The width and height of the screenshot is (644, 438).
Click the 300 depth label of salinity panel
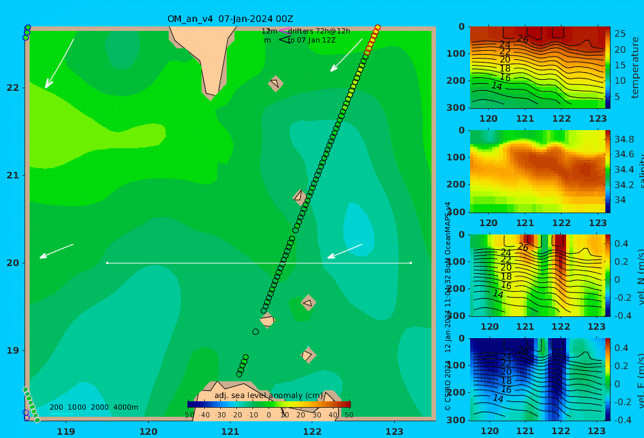click(456, 212)
